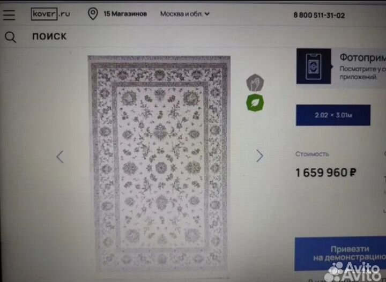Click the location pin icon
Image resolution: width=386 pixels, height=282 pixels.
93,14
